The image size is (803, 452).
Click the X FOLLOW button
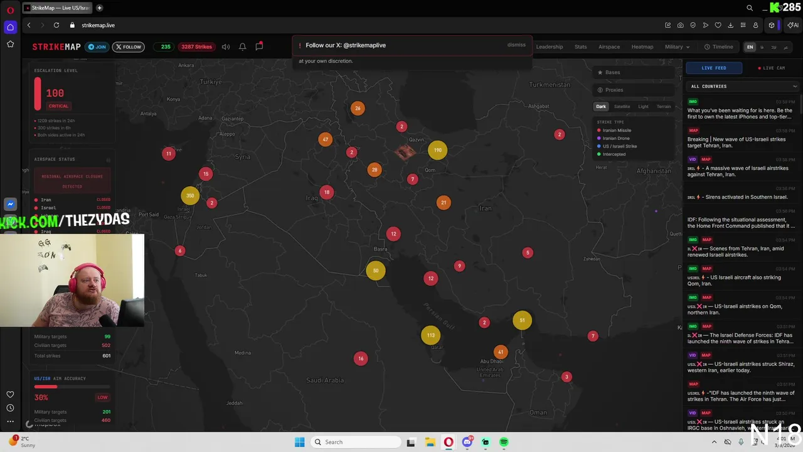pyautogui.click(x=129, y=46)
